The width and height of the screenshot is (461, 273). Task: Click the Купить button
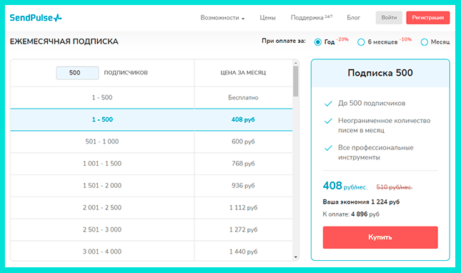(x=380, y=237)
